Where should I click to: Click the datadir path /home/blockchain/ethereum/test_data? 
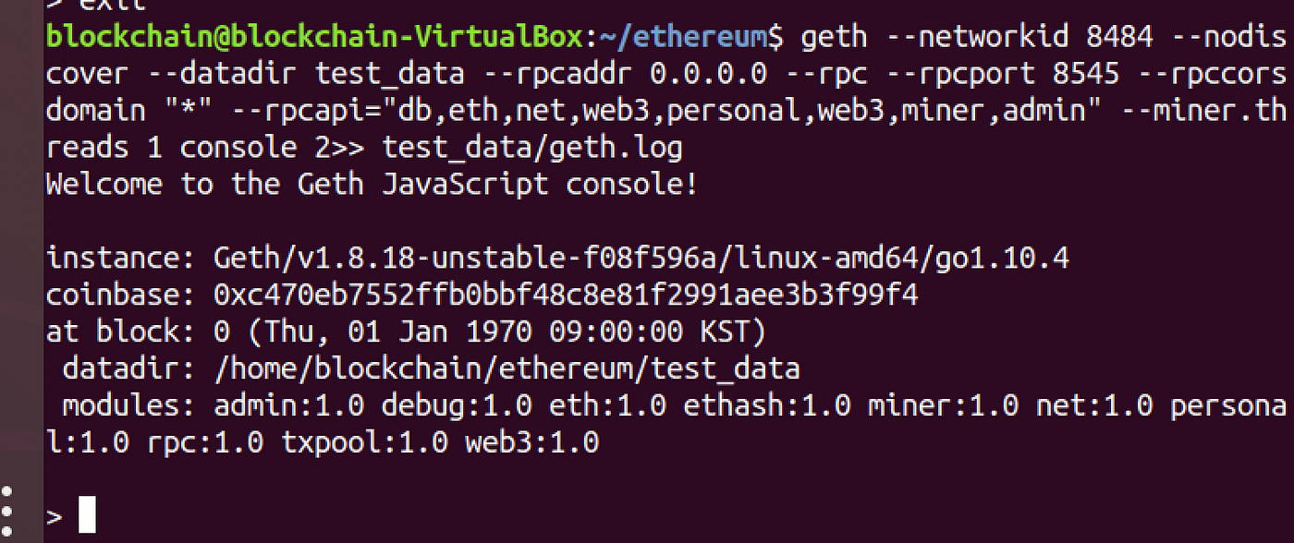pyautogui.click(x=507, y=369)
